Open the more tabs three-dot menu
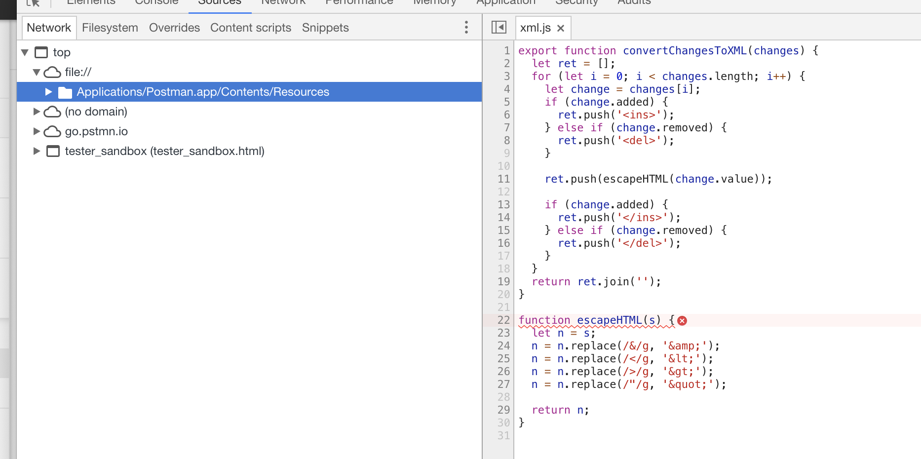Image resolution: width=921 pixels, height=459 pixels. click(x=466, y=28)
